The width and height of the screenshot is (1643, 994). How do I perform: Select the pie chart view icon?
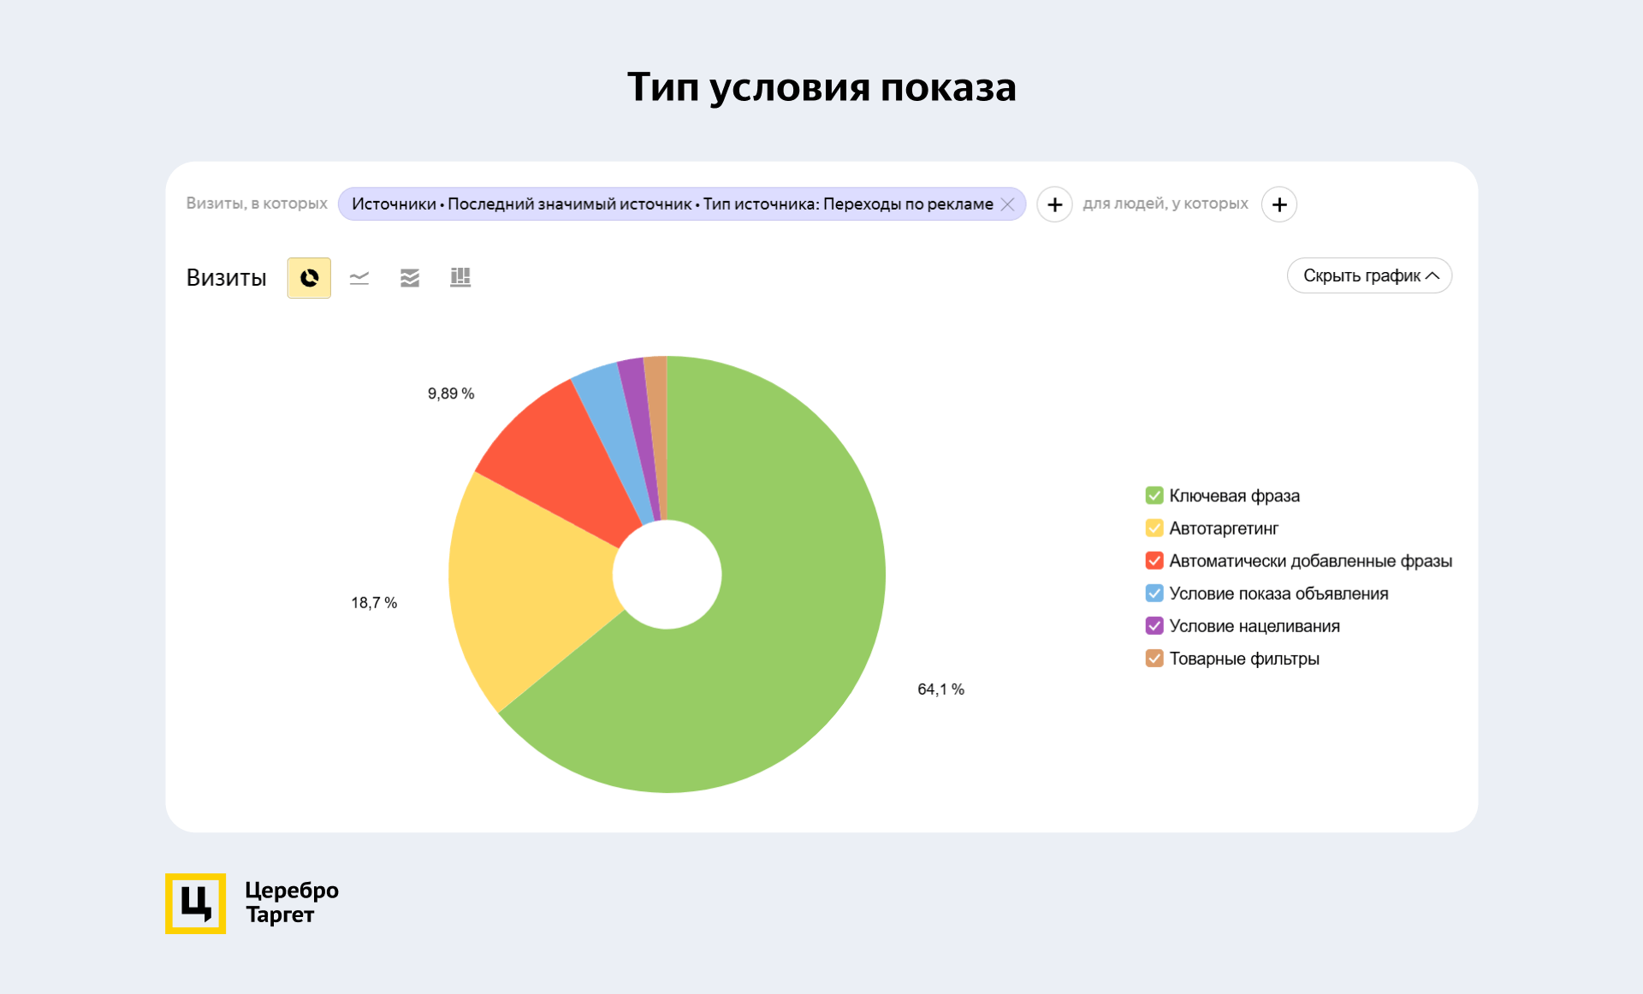[309, 278]
